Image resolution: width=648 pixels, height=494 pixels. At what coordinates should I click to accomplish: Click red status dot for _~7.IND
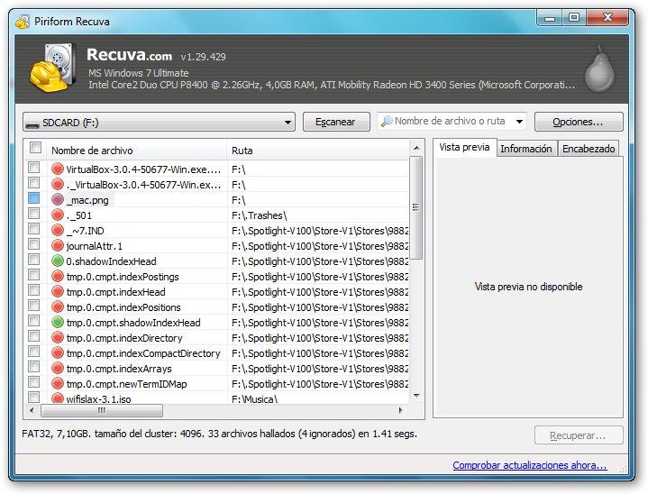[58, 230]
